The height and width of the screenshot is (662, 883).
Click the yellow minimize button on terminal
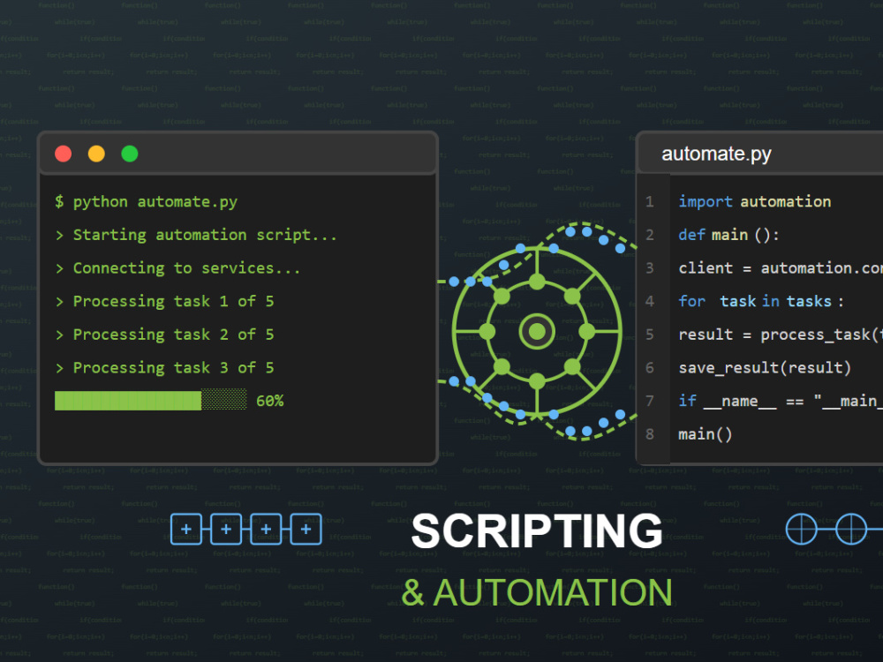[x=96, y=154]
